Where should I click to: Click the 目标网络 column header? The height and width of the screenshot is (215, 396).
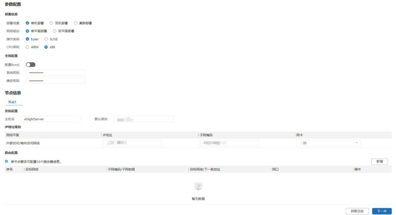[x=32, y=170]
